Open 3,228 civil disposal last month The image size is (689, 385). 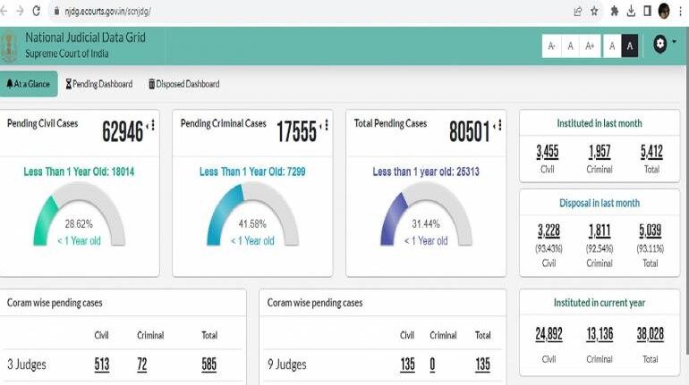549,230
